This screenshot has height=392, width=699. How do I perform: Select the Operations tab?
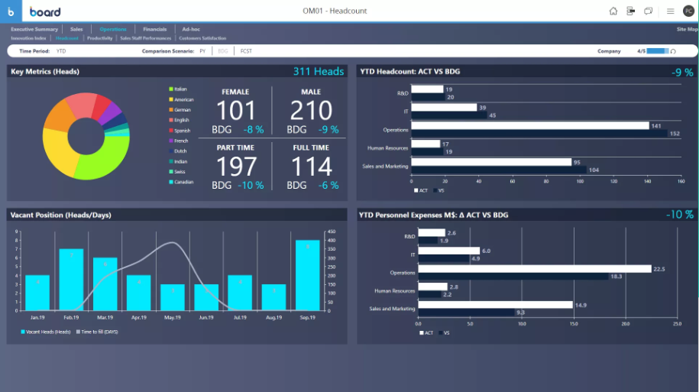pos(113,29)
